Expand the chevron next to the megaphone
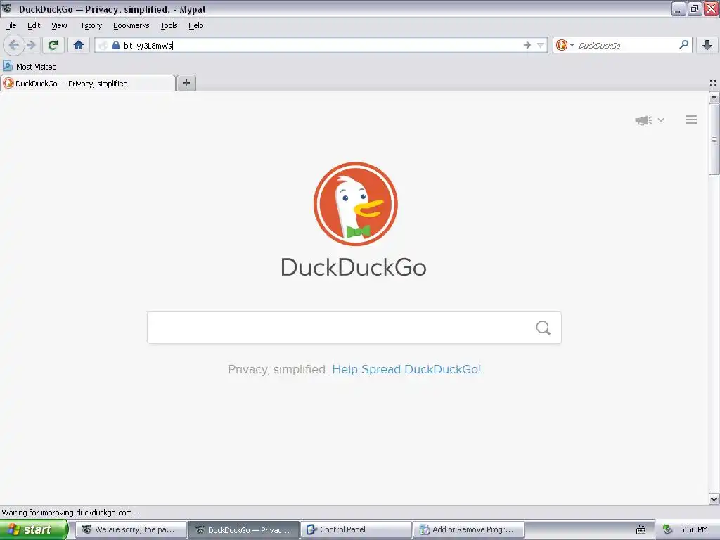The height and width of the screenshot is (540, 720). (x=661, y=120)
